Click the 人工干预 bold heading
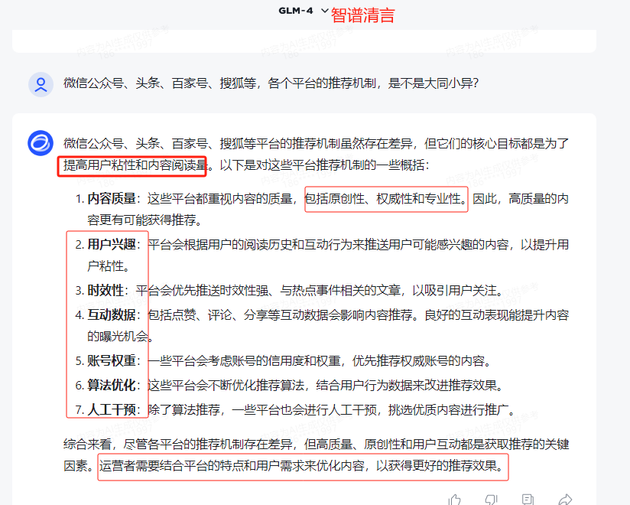This screenshot has height=505, width=630. (112, 409)
